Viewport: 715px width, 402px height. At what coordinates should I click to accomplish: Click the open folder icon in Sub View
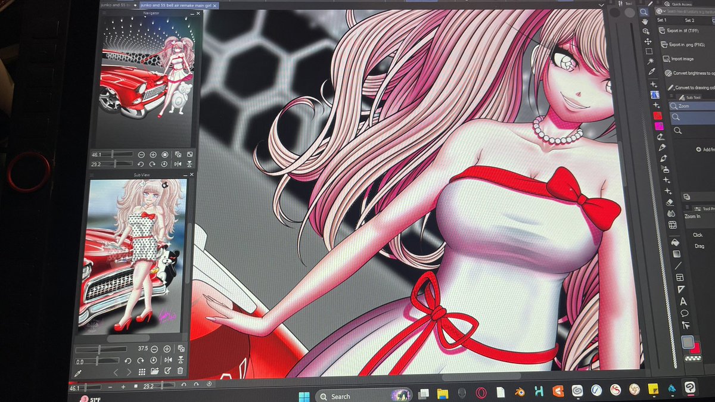[x=155, y=371]
